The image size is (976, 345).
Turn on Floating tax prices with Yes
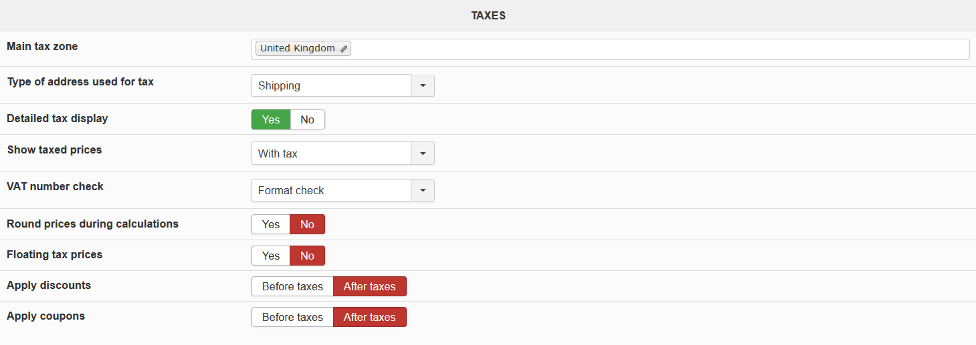click(x=271, y=256)
